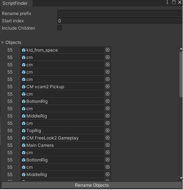Select the kid_from_space object field
This screenshot has width=183, height=190.
pos(66,50)
